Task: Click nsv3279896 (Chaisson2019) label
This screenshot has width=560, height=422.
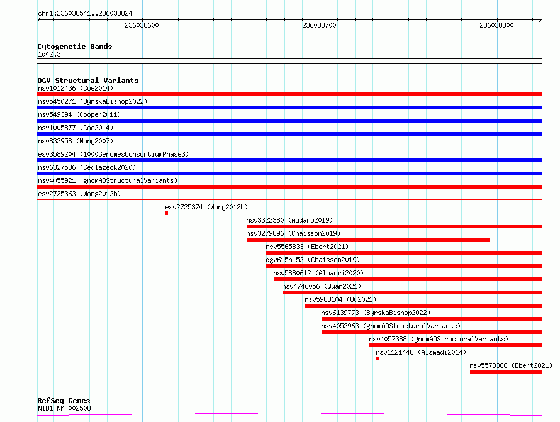Action: [293, 233]
